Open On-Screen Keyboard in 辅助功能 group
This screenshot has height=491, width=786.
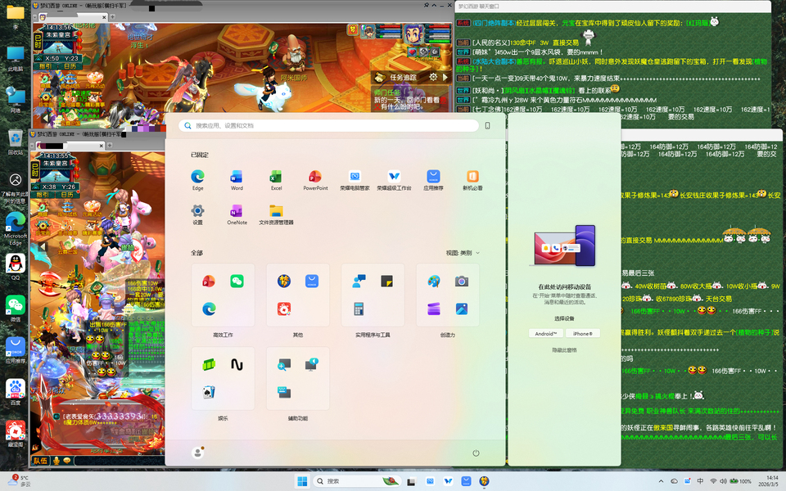[x=284, y=392]
